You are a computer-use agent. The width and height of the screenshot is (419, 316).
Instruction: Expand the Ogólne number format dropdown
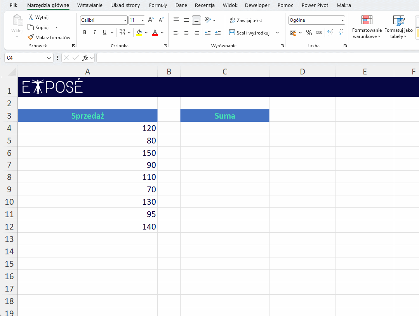(x=342, y=20)
